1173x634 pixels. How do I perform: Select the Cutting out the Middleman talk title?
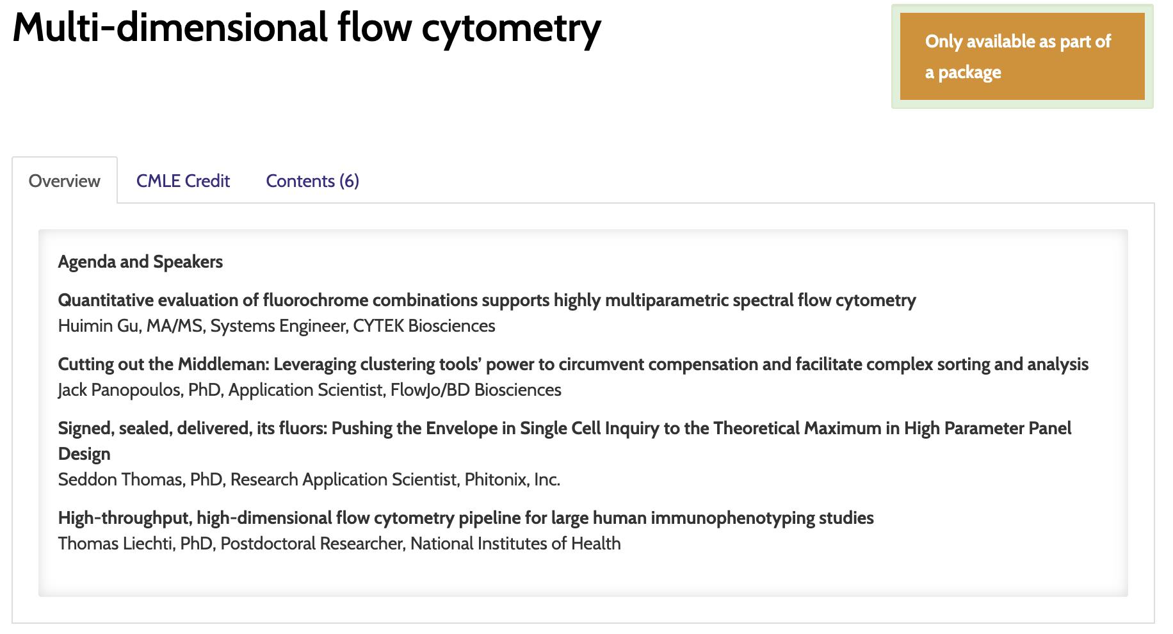(x=573, y=364)
